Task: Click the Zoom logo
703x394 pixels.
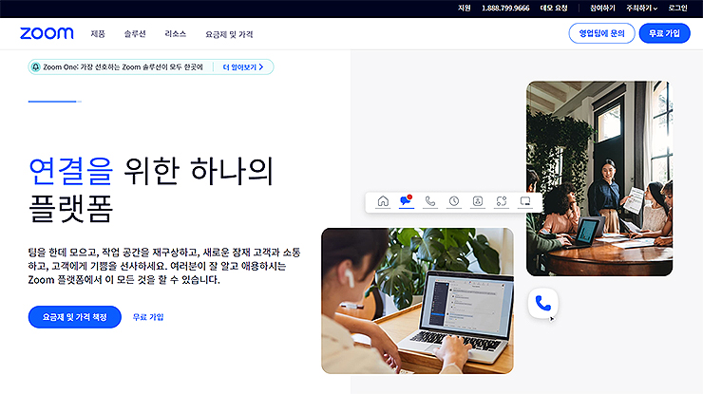Action: (x=47, y=33)
